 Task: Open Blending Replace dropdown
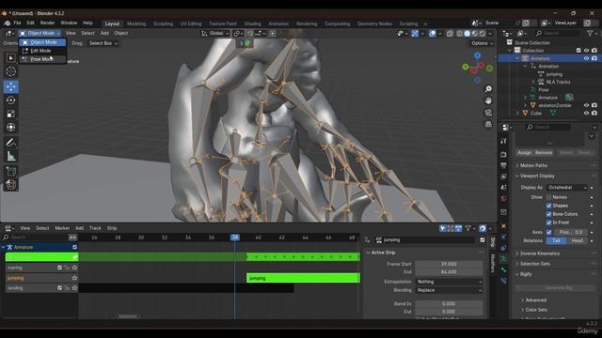click(449, 290)
